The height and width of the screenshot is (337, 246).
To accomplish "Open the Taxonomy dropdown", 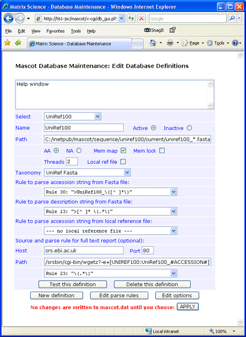I will [87, 172].
